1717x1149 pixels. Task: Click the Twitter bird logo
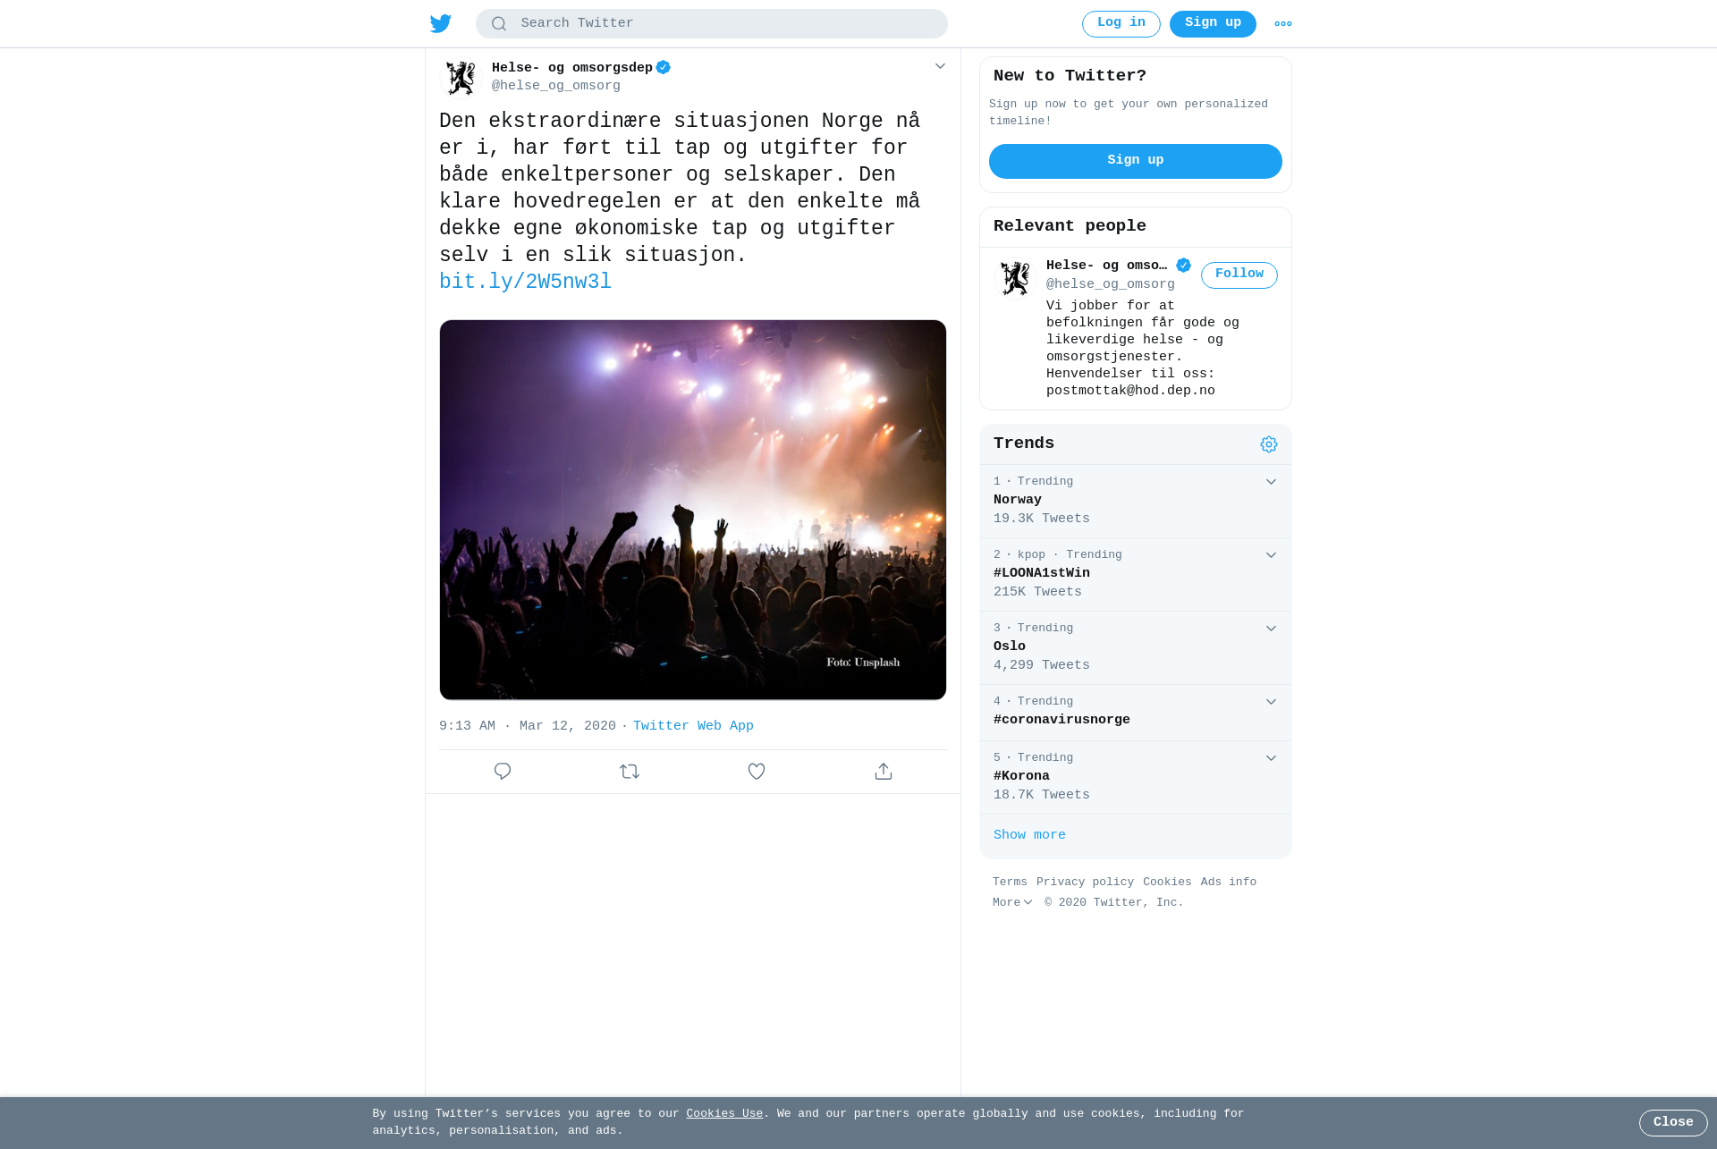point(441,23)
